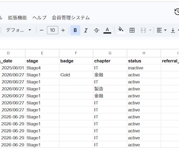The image size is (179, 148).
Task: Open the version history clock icon
Action: click(x=177, y=12)
